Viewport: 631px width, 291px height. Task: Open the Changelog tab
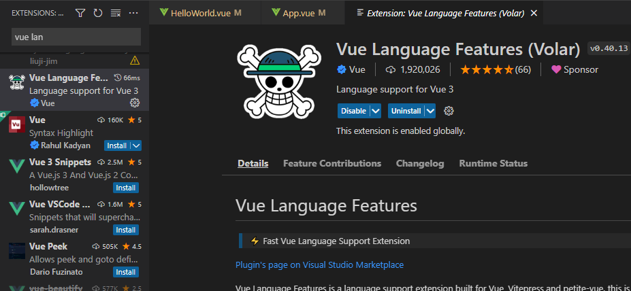pos(420,164)
